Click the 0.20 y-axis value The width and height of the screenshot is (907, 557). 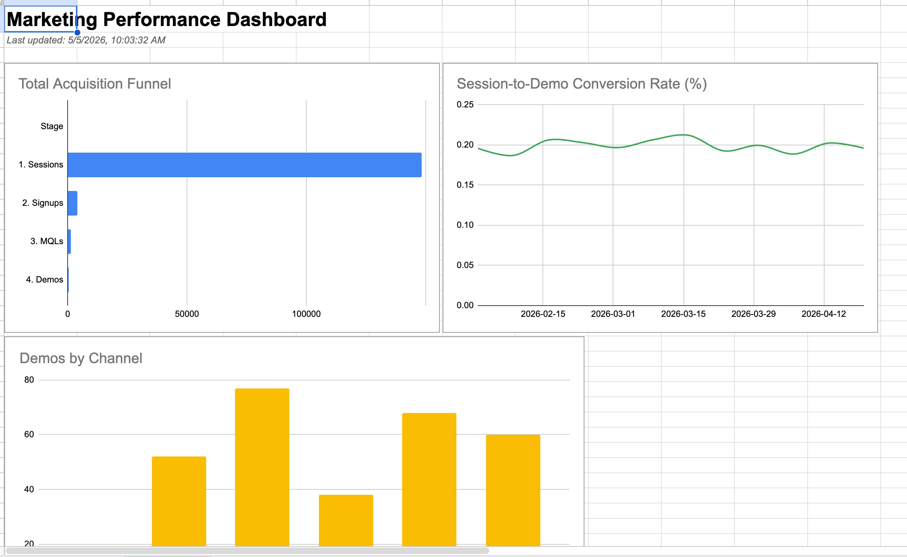[465, 145]
